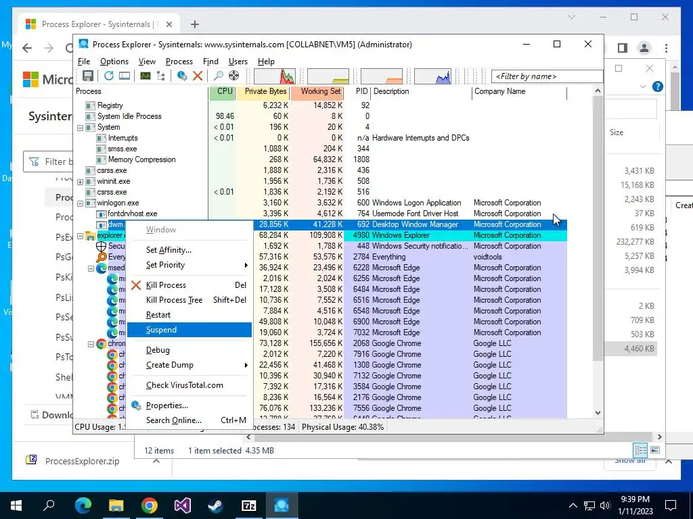Click the Refresh Now toolbar icon
This screenshot has width=693, height=519.
pyautogui.click(x=109, y=76)
